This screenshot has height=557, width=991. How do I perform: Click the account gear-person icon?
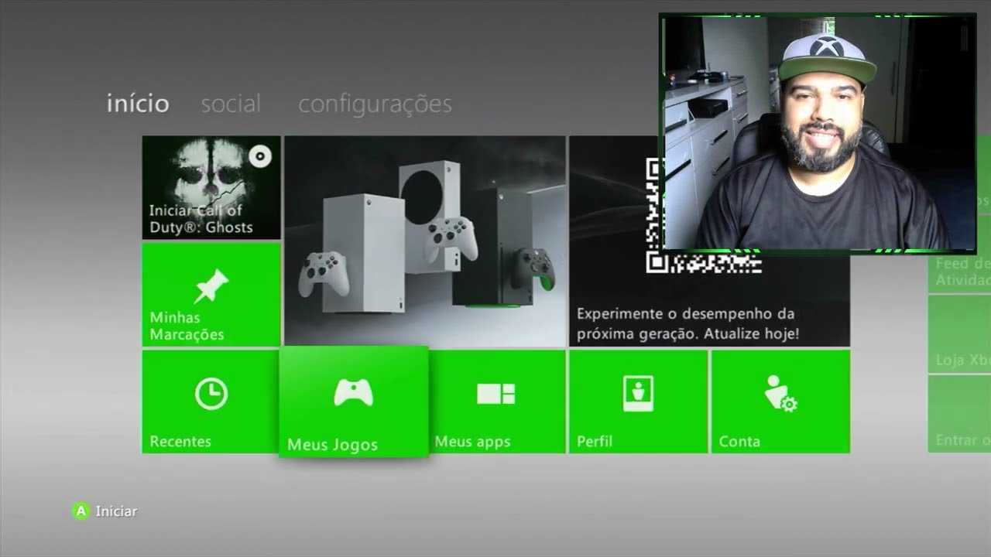[780, 394]
